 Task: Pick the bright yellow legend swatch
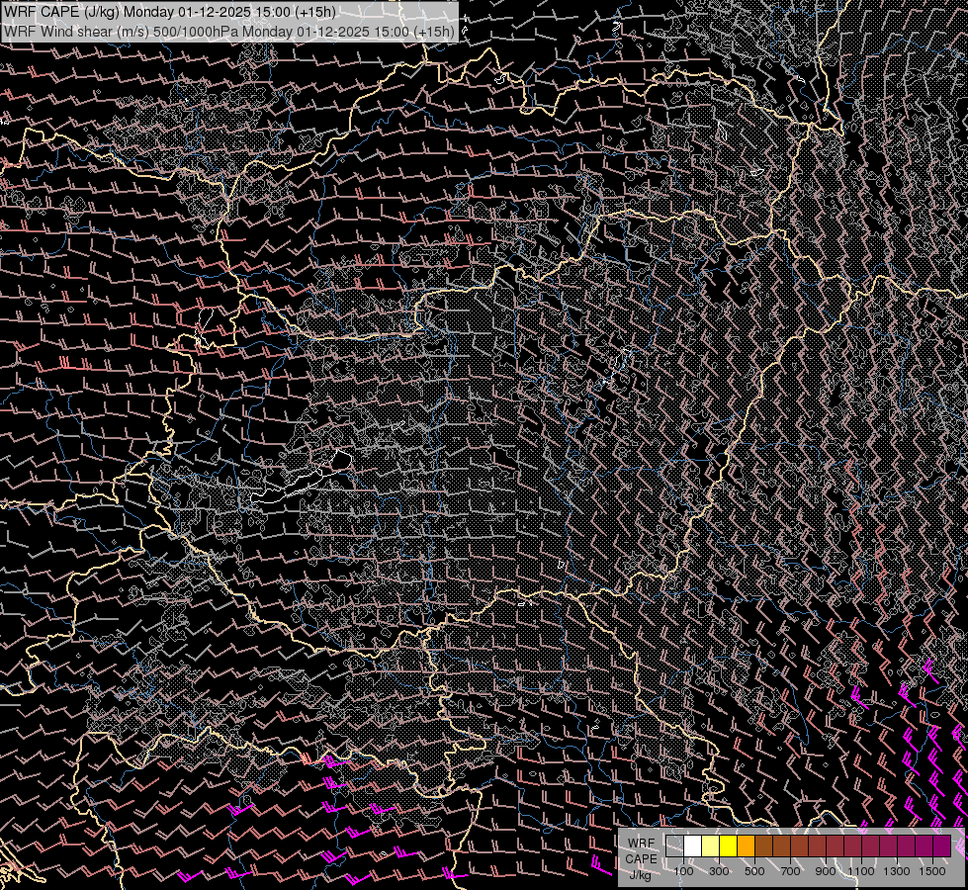coord(728,845)
